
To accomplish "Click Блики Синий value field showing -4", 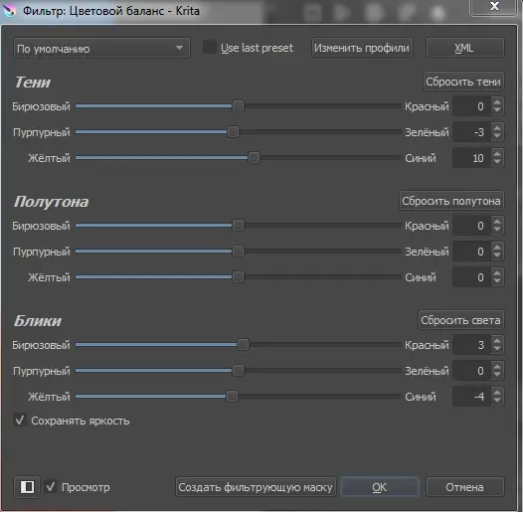I will [x=471, y=397].
